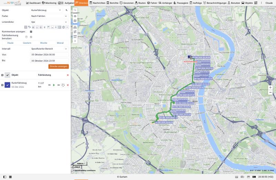
Task: Open the Anhänger tab
Action: [166, 3]
